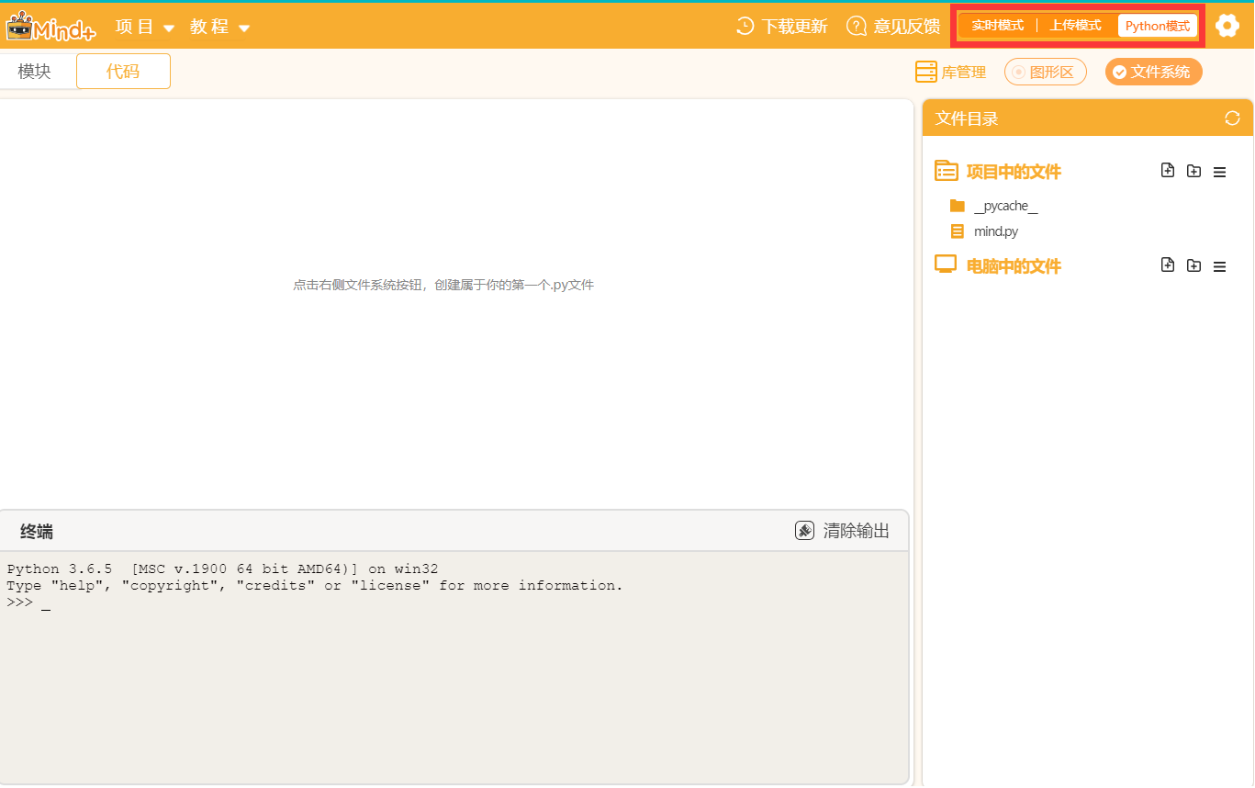The height and width of the screenshot is (788, 1255).
Task: Click the 文件目录 panel title
Action: click(x=967, y=118)
